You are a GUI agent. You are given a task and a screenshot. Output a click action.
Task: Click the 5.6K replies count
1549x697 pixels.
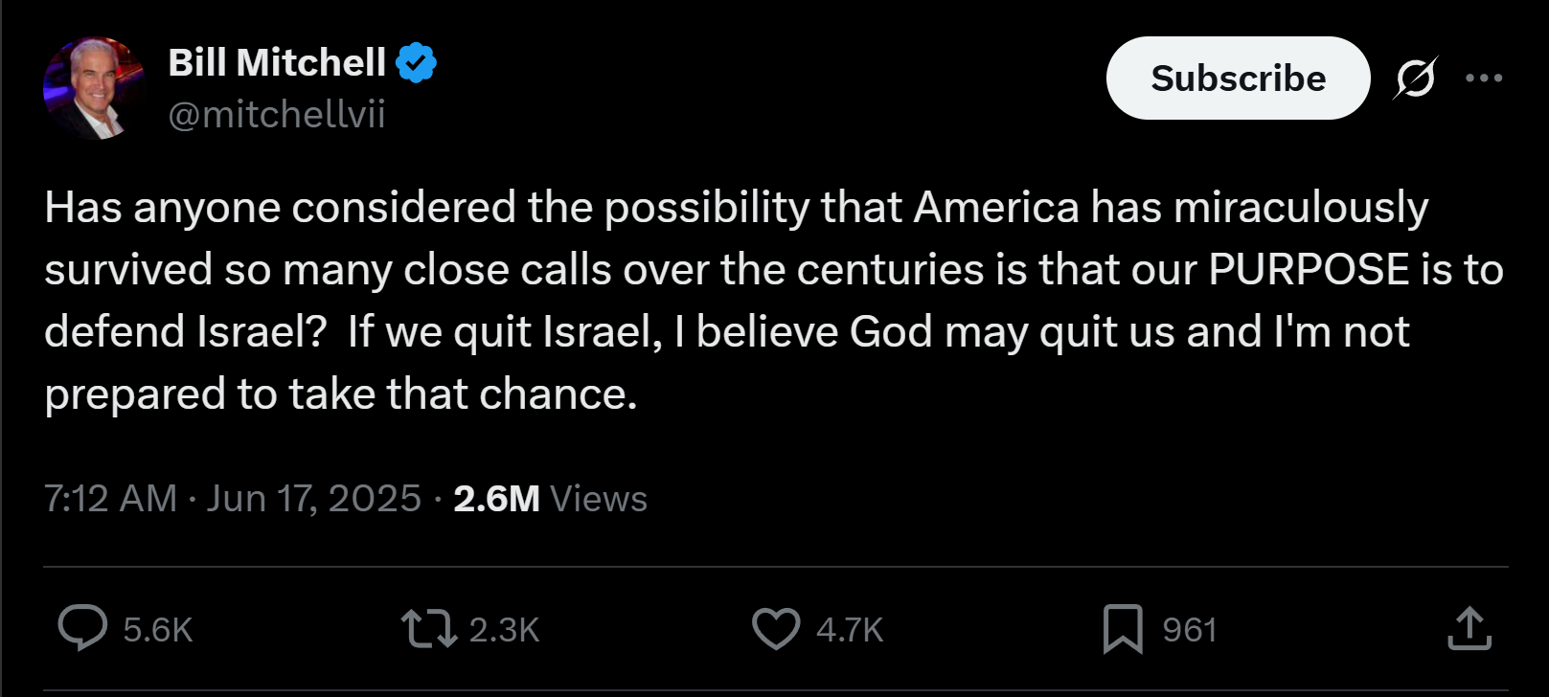point(158,630)
